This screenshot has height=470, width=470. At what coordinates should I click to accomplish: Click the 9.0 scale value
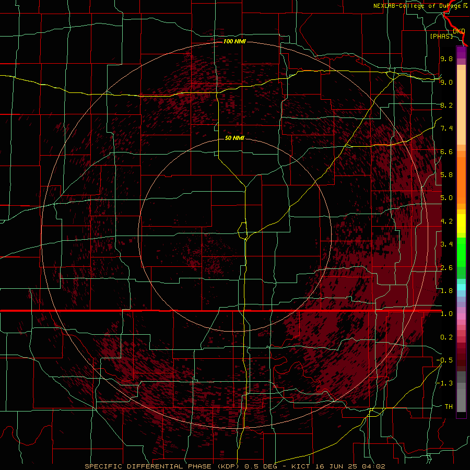coord(446,82)
